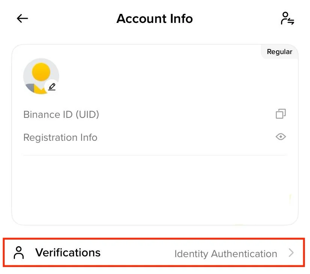
Task: Click the person icon beside Verifications
Action: 19,253
